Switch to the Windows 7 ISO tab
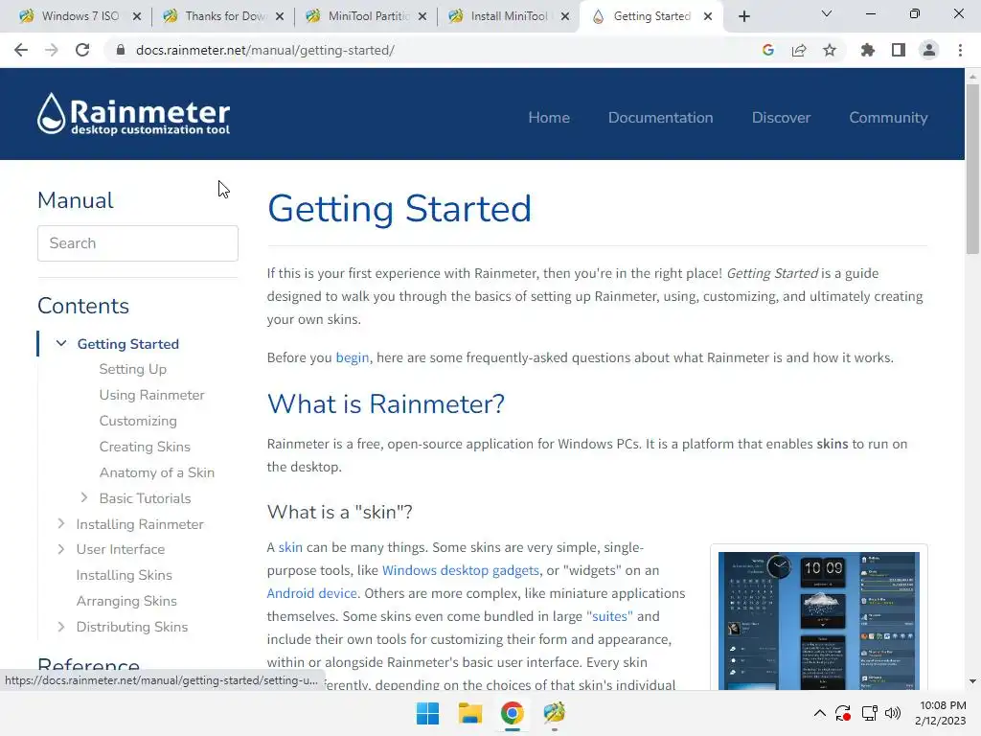 pos(80,16)
